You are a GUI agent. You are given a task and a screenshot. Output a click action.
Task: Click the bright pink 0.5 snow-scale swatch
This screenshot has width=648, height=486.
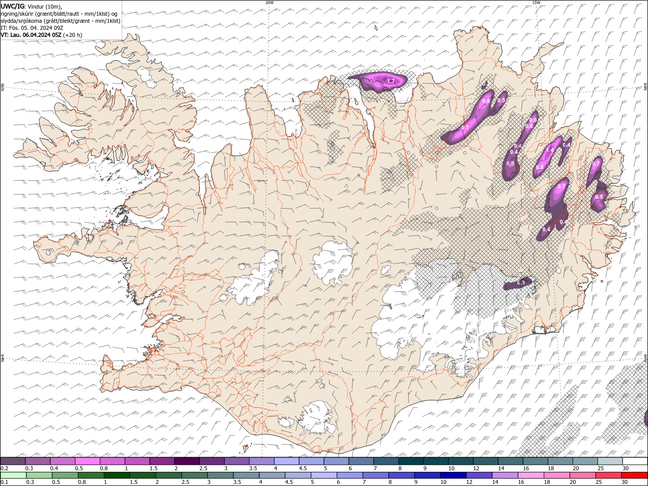pyautogui.click(x=87, y=461)
